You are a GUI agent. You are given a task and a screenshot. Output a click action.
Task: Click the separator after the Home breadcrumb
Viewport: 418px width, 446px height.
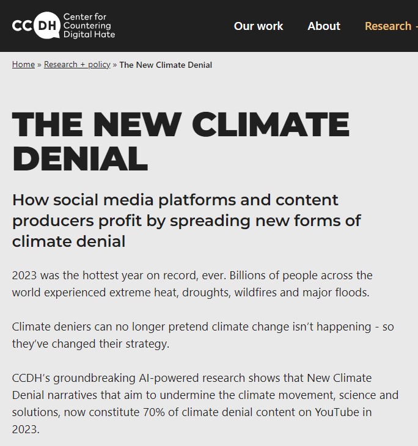click(39, 65)
